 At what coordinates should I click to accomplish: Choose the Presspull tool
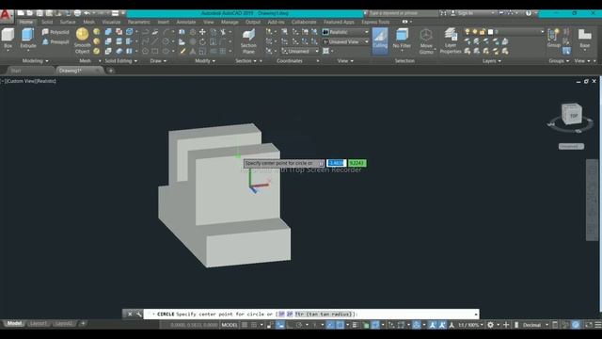[56, 41]
